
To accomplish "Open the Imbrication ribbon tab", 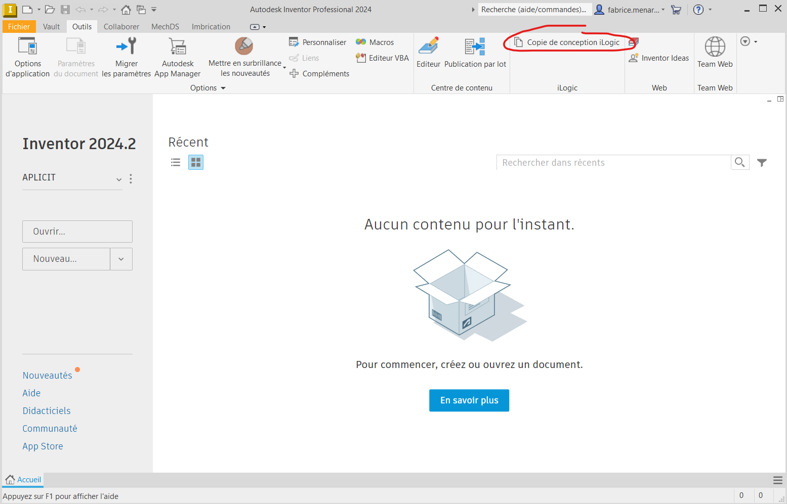I will (211, 26).
